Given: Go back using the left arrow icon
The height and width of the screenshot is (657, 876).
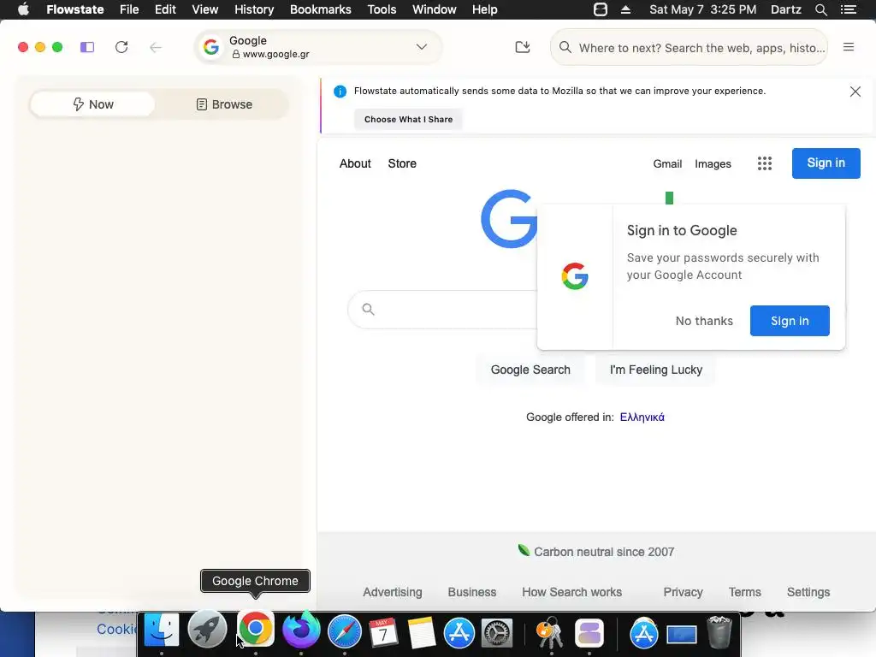Looking at the screenshot, I should (156, 48).
